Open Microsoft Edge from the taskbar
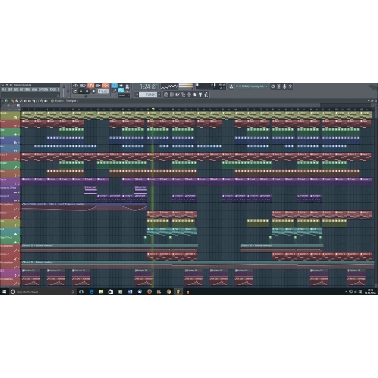This screenshot has height=378, width=378. click(x=91, y=292)
